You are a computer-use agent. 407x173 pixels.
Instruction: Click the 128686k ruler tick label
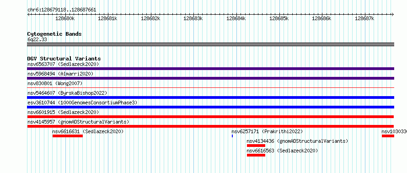coord(321,18)
